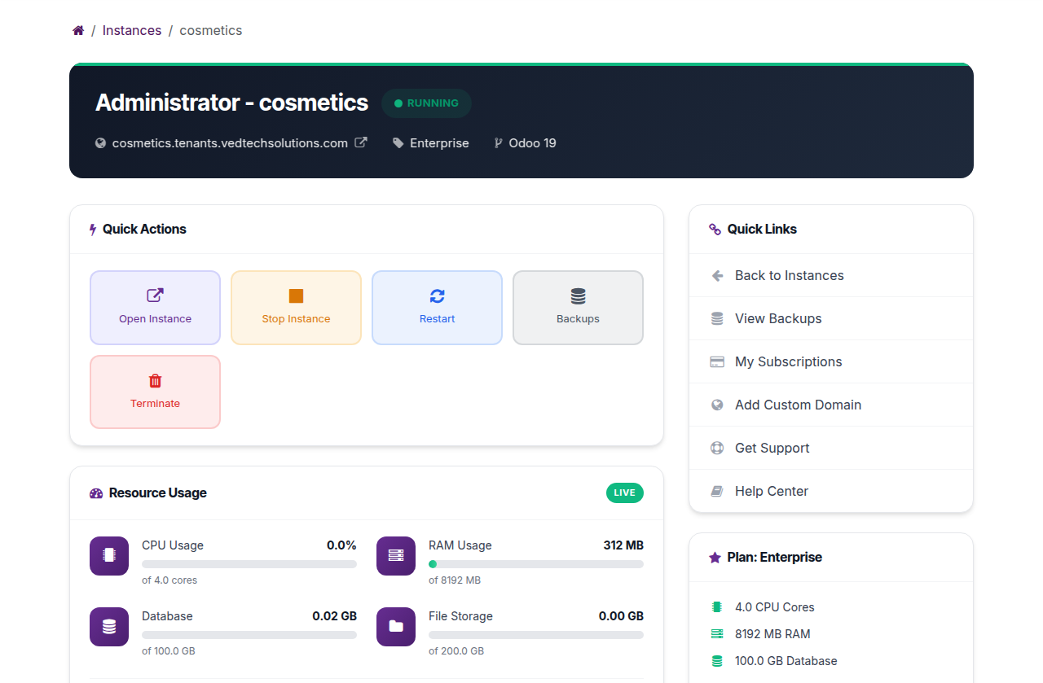
Task: Go to Instances breadcrumb link
Action: (132, 30)
